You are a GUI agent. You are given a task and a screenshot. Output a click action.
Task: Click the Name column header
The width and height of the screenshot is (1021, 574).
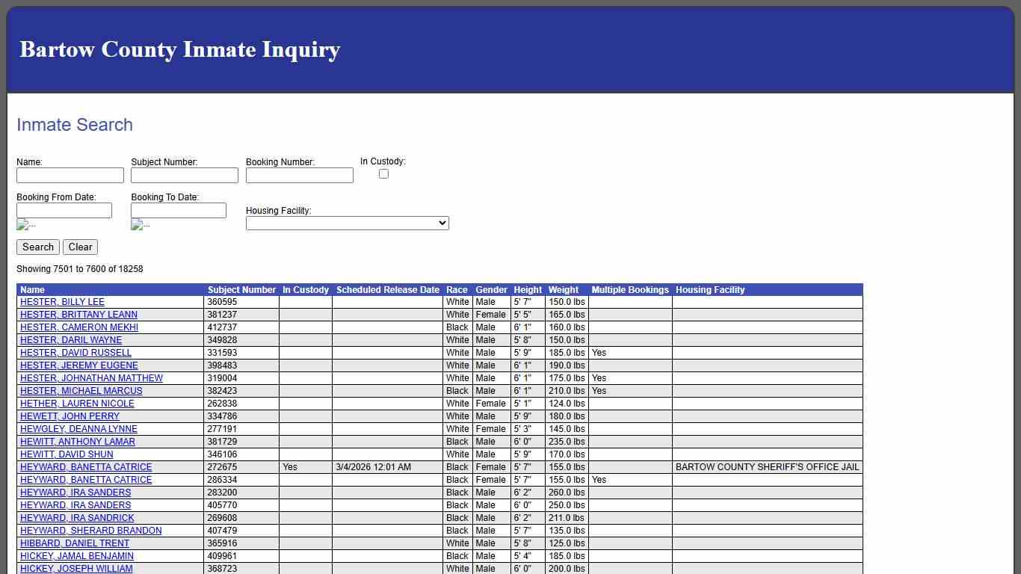(32, 290)
